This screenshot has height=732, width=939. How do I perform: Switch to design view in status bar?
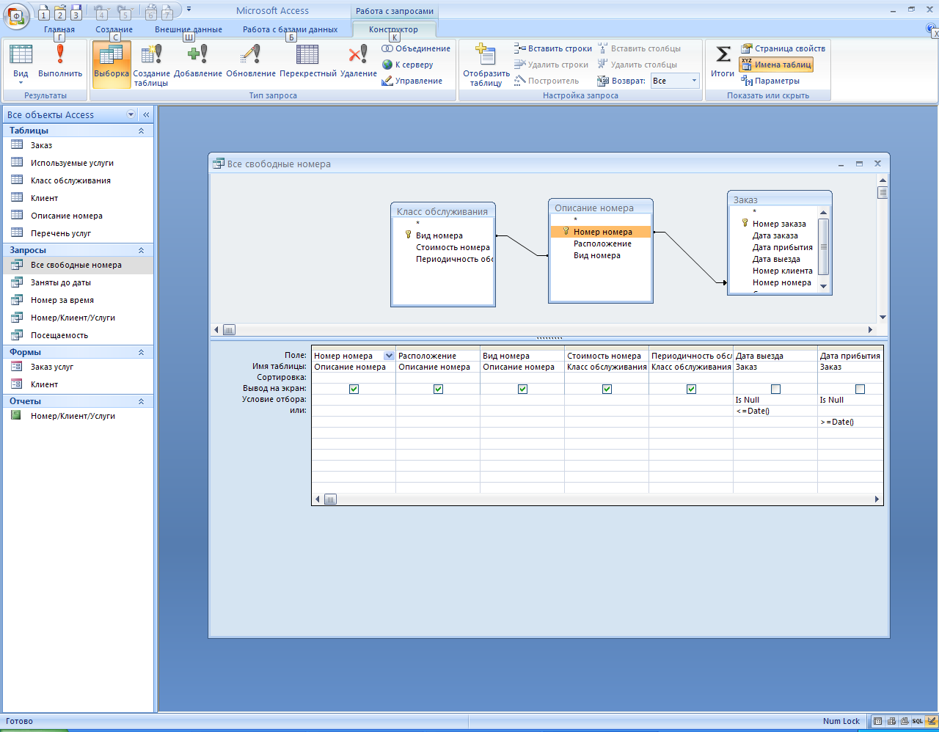(931, 721)
